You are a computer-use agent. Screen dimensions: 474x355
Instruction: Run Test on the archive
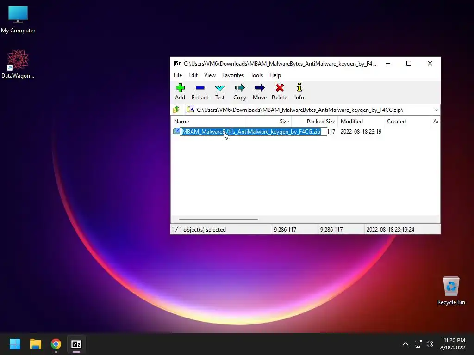pyautogui.click(x=220, y=92)
